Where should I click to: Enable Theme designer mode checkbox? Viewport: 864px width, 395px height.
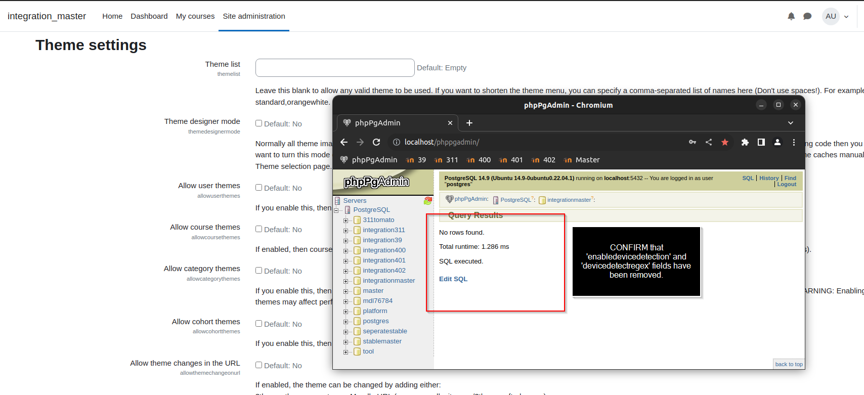point(258,123)
